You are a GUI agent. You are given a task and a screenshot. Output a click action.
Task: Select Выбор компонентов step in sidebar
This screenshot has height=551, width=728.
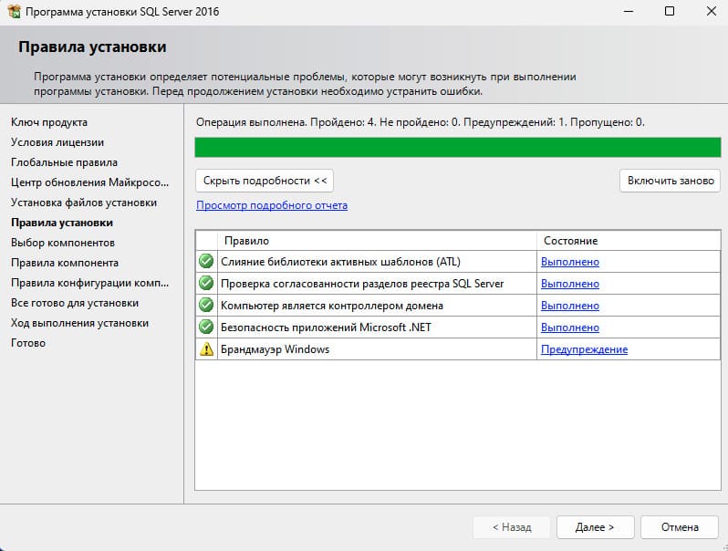[x=63, y=243]
